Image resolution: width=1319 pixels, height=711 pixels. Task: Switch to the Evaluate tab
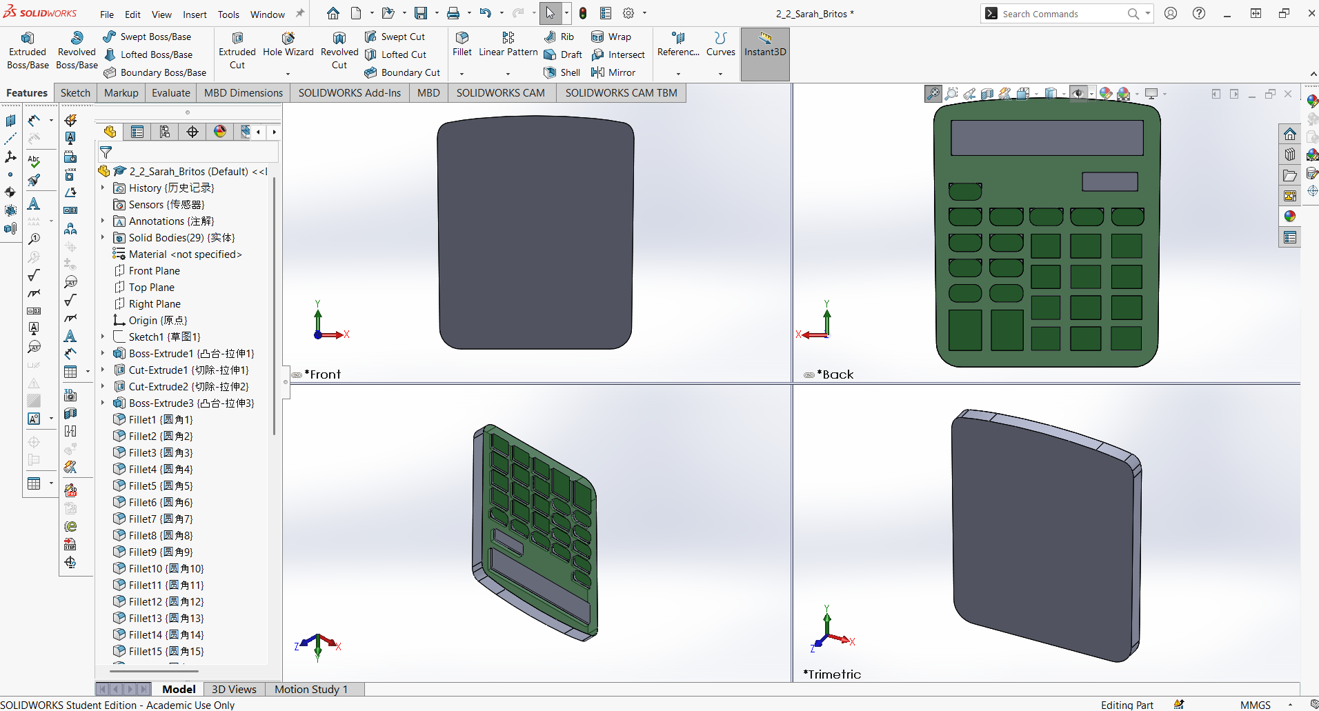[x=170, y=93]
